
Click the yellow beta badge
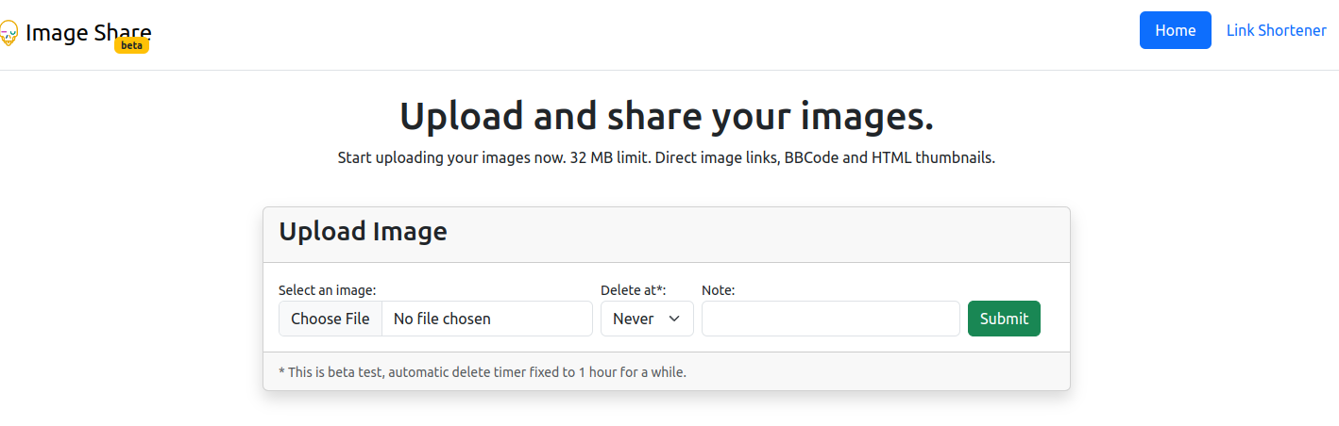pos(131,45)
